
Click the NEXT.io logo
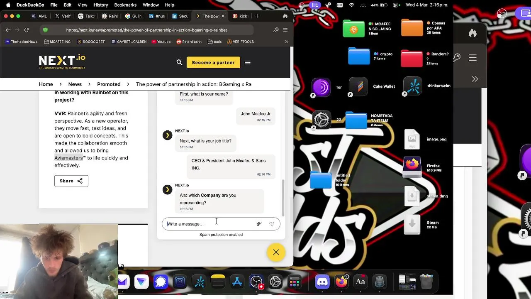click(62, 62)
